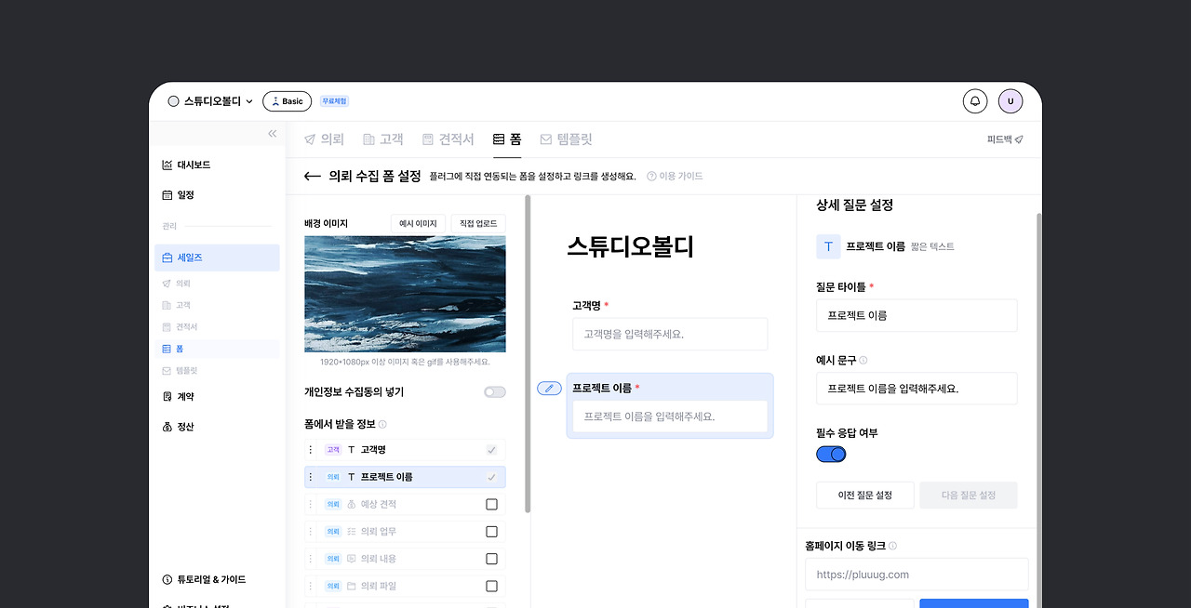Screen dimensions: 1191x608
Task: Open the 스튜디오볼디 workspace dropdown
Action: (210, 101)
